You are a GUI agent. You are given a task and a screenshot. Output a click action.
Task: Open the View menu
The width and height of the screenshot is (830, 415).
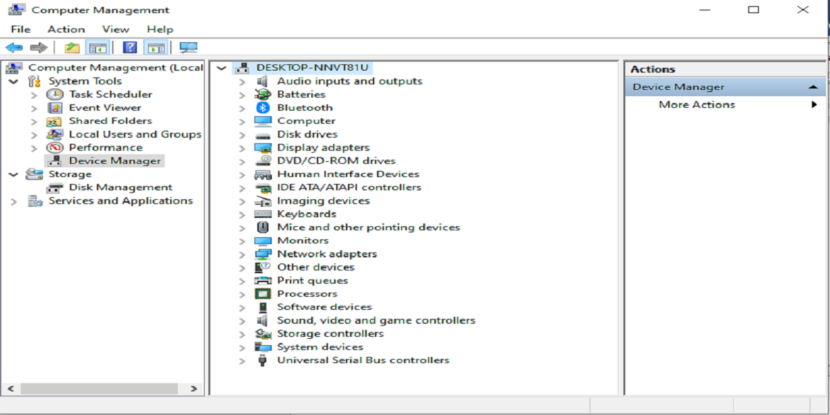tap(116, 29)
